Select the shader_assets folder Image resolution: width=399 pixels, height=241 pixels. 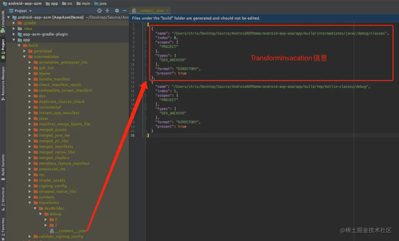(x=49, y=180)
